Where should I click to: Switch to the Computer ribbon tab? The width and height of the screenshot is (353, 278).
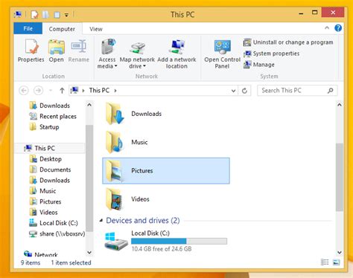(62, 29)
